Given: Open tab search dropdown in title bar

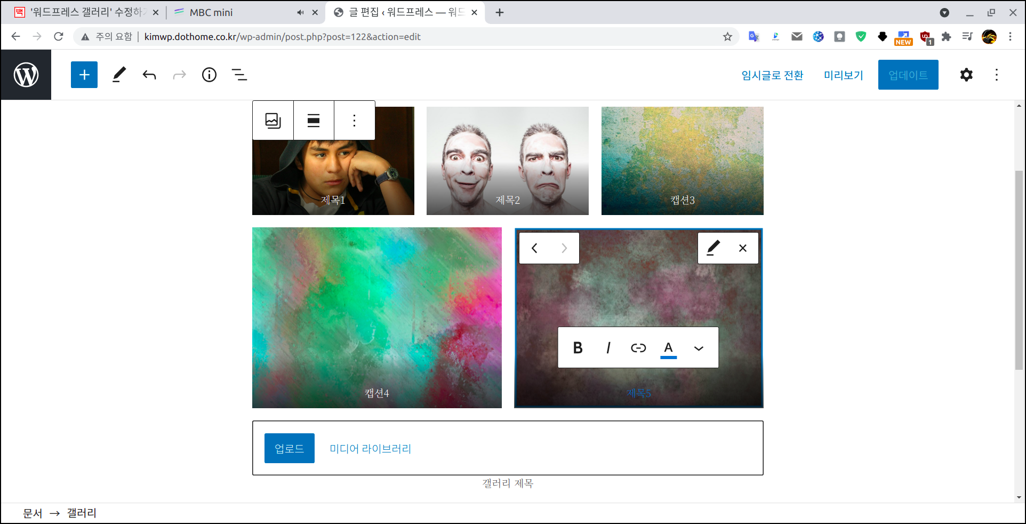Looking at the screenshot, I should coord(944,12).
